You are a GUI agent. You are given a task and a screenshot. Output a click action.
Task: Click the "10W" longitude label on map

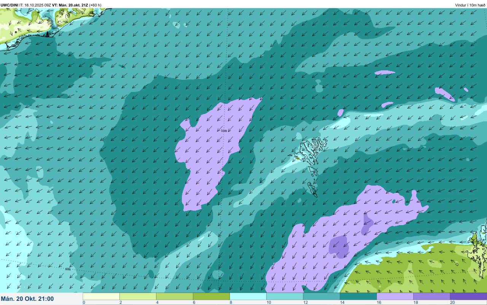224,131
